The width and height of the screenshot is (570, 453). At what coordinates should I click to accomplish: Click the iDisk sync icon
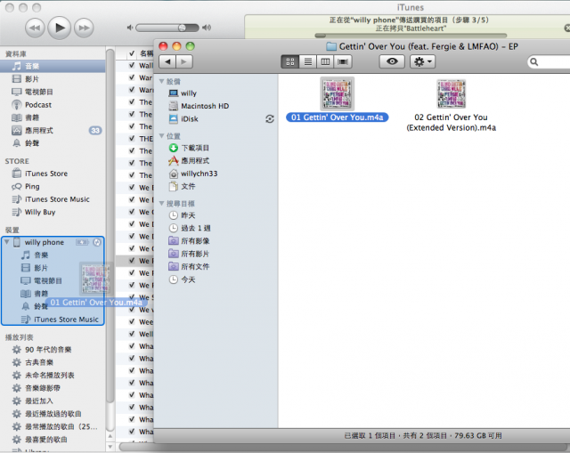[270, 118]
